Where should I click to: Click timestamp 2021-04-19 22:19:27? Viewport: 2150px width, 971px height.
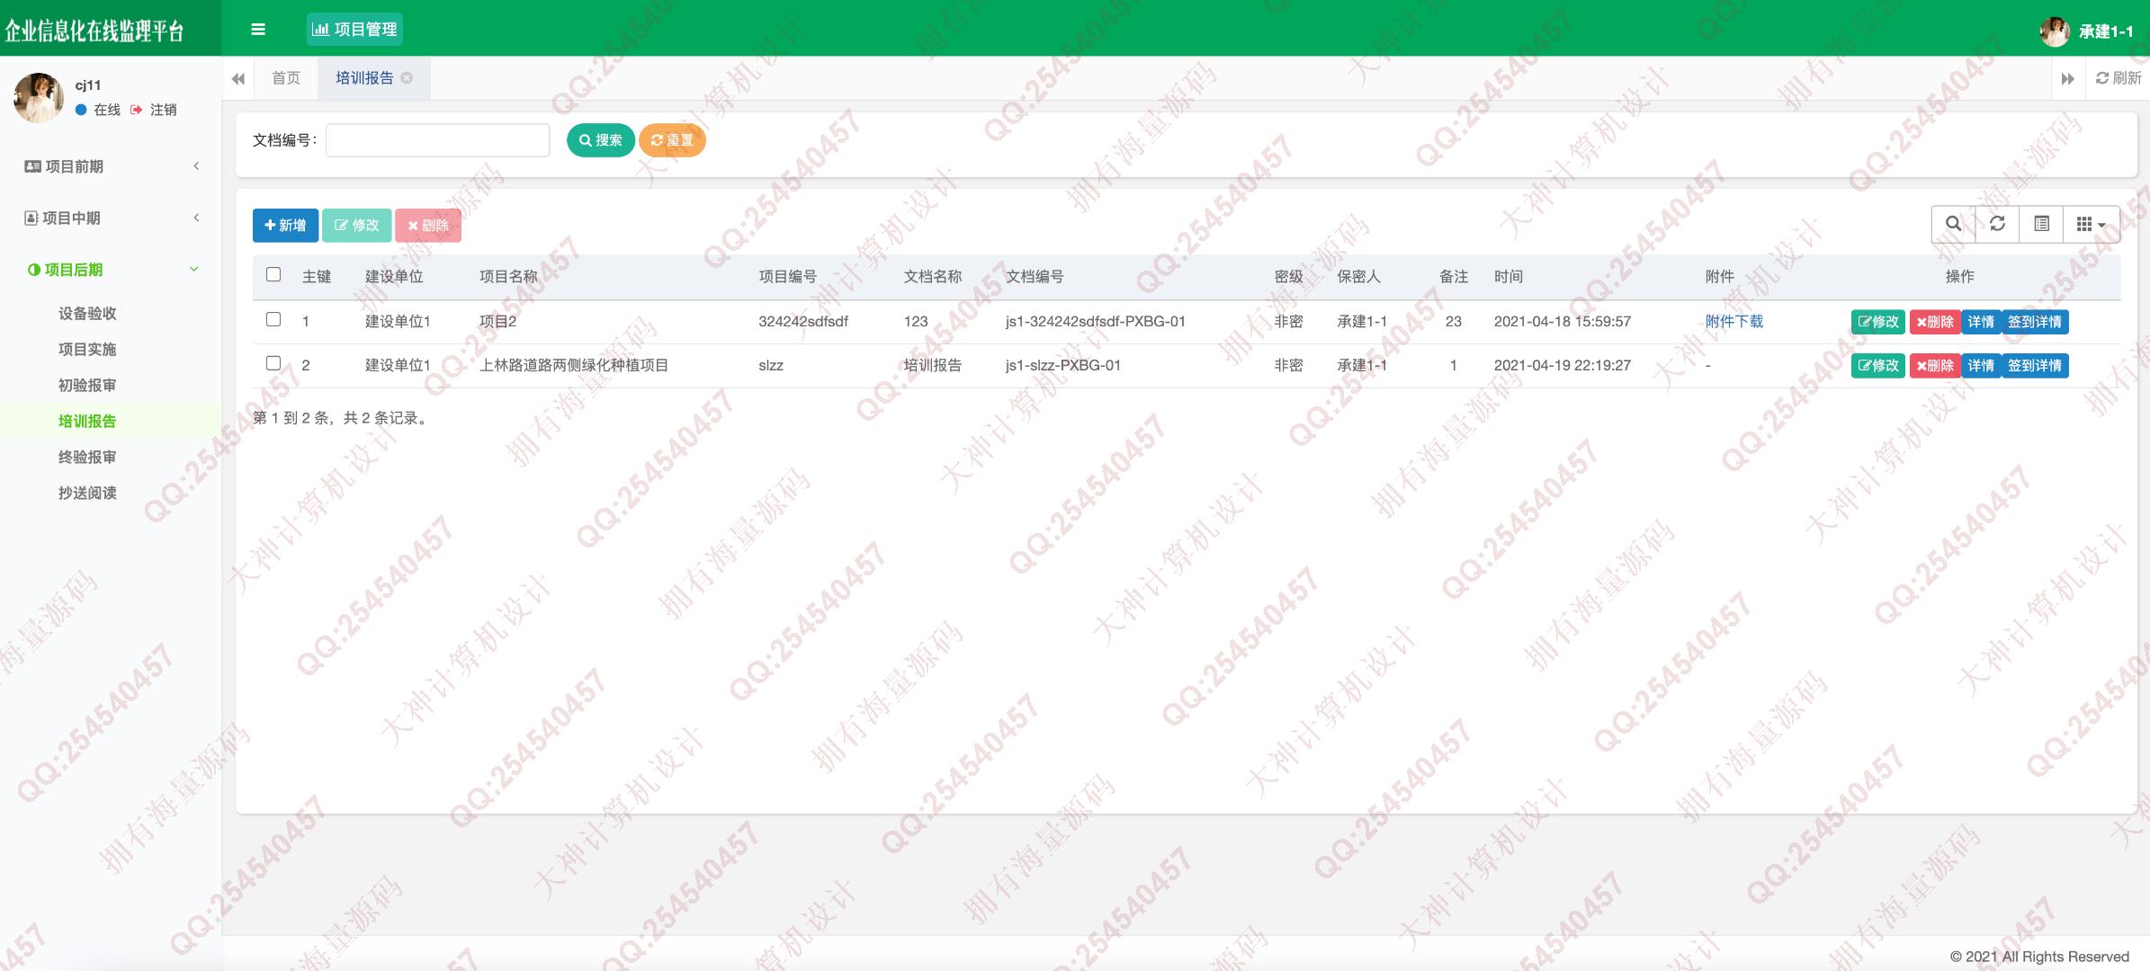point(1563,366)
